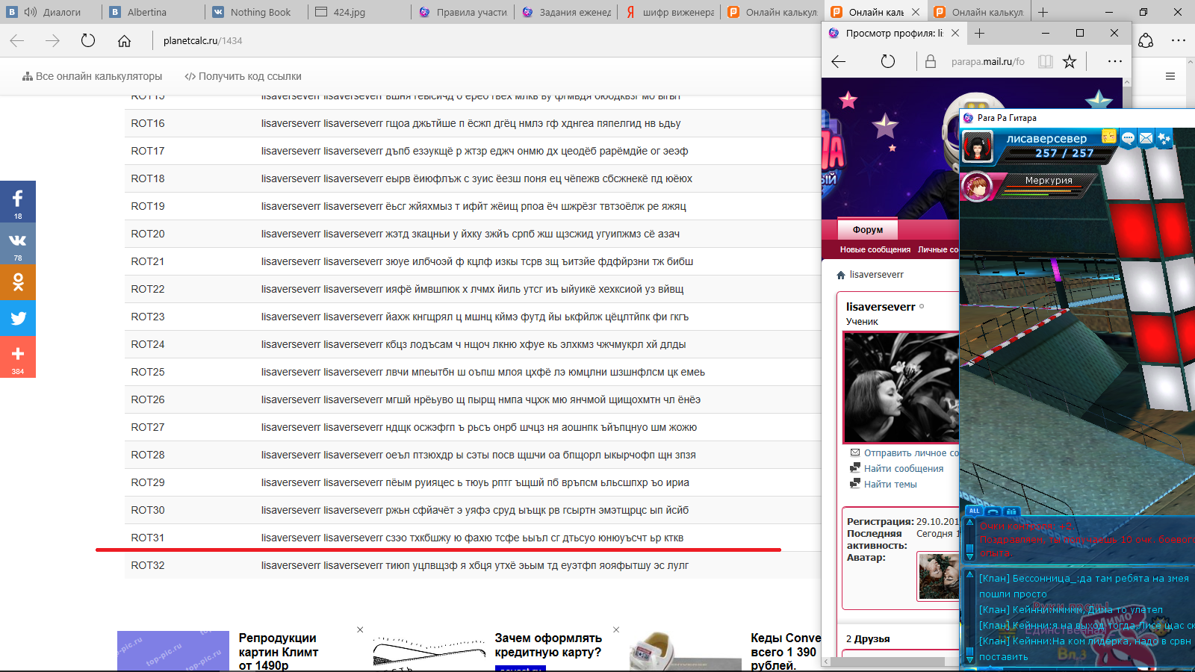Open the planetcalc hamburger menu

[x=1170, y=76]
